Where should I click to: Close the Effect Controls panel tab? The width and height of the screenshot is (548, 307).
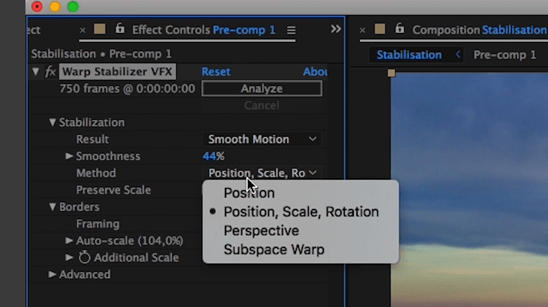pos(82,31)
